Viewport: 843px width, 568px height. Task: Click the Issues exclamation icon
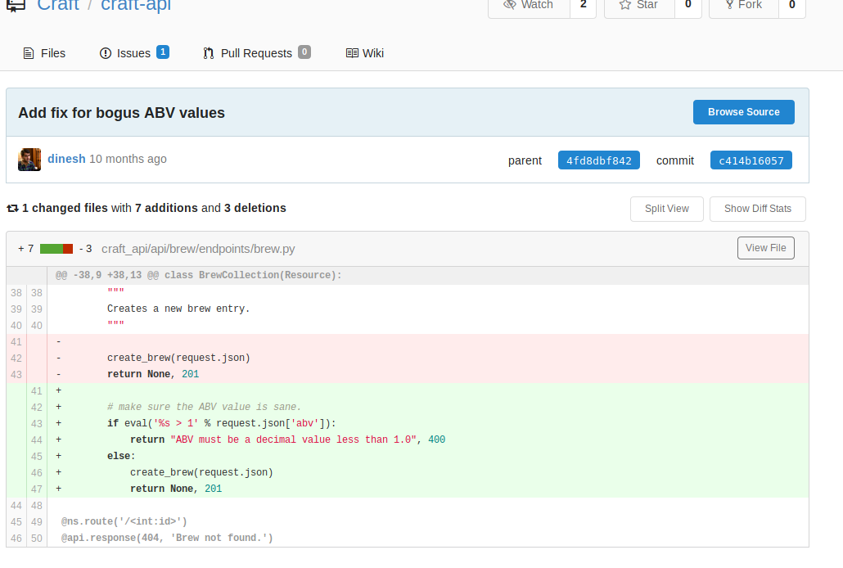[x=106, y=53]
